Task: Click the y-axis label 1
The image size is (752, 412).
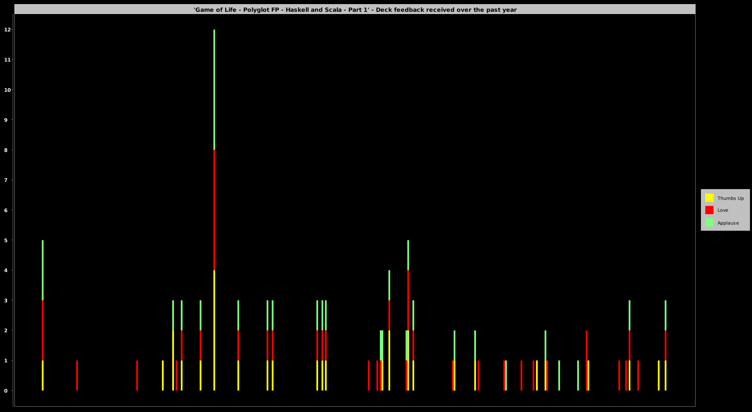Action: [x=6, y=360]
